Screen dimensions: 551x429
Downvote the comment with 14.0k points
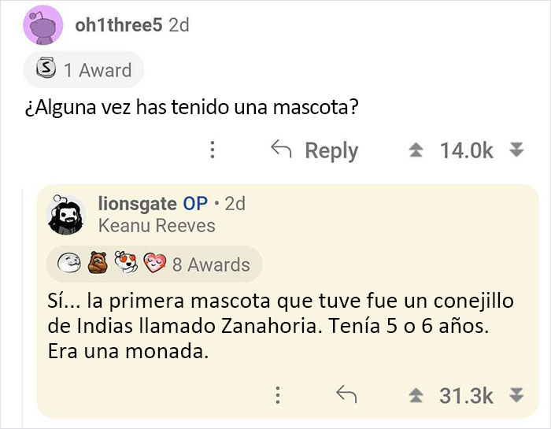tap(516, 150)
